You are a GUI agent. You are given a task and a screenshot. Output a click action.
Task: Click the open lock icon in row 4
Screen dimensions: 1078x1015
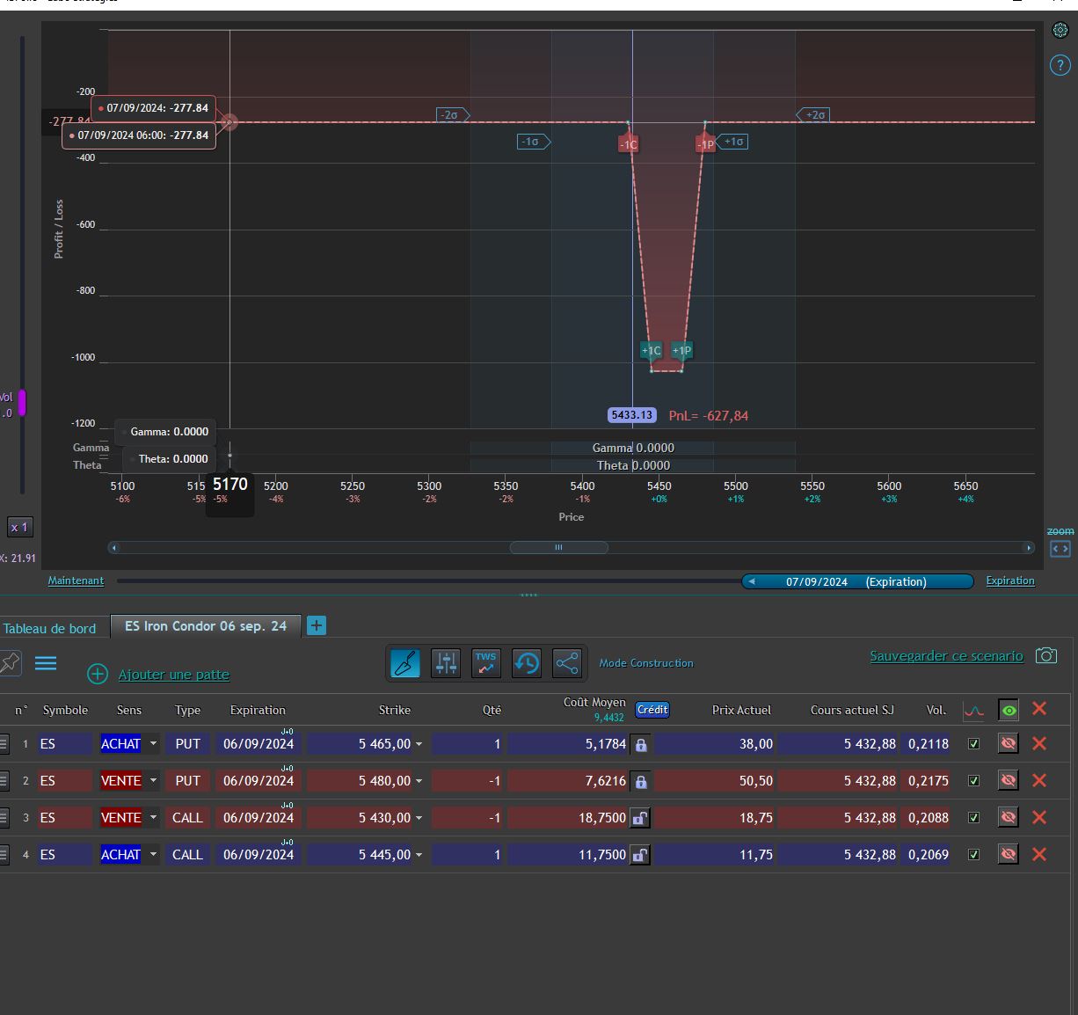point(640,855)
